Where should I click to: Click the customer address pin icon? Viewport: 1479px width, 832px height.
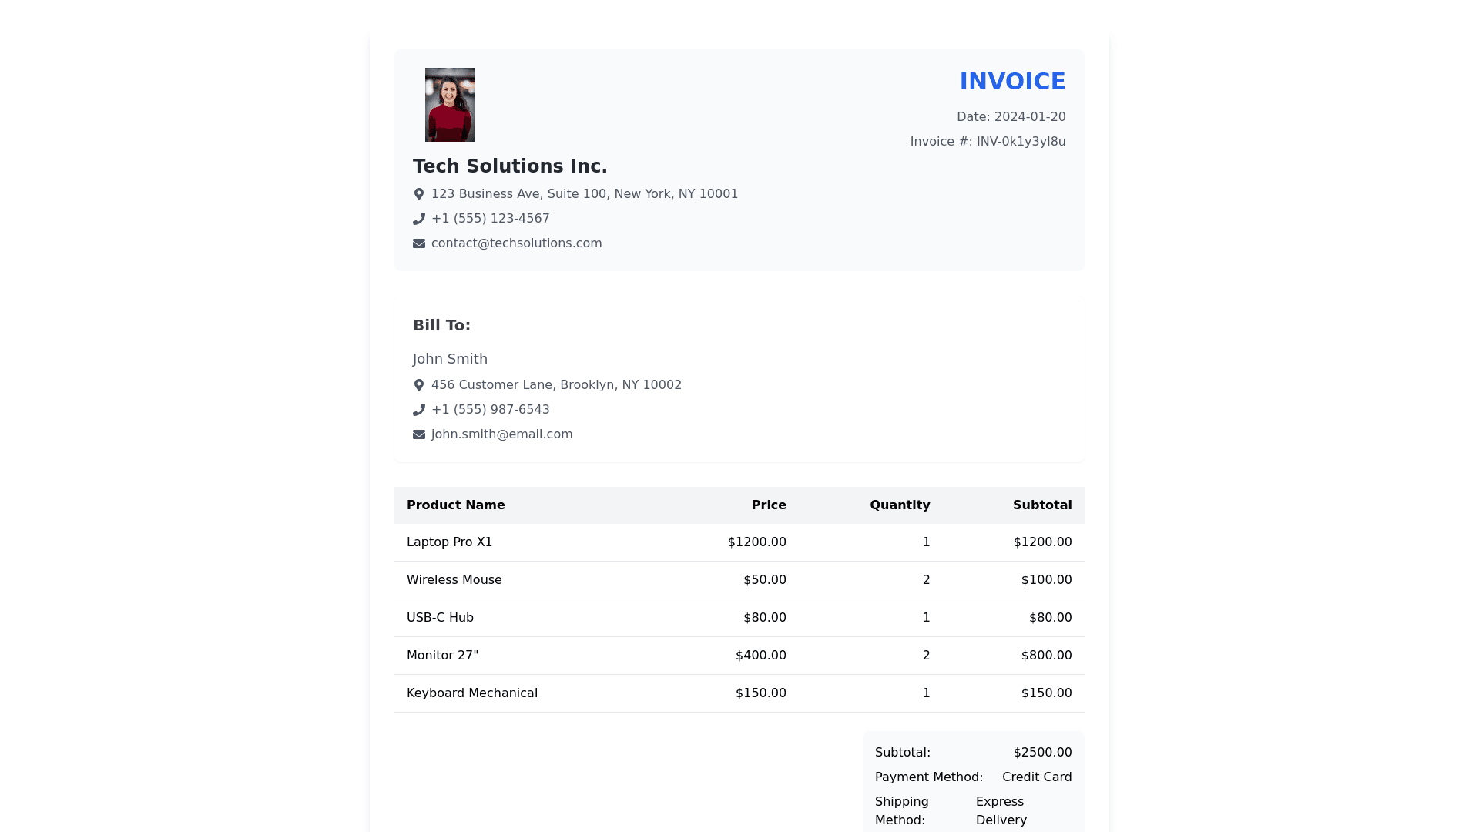419,385
